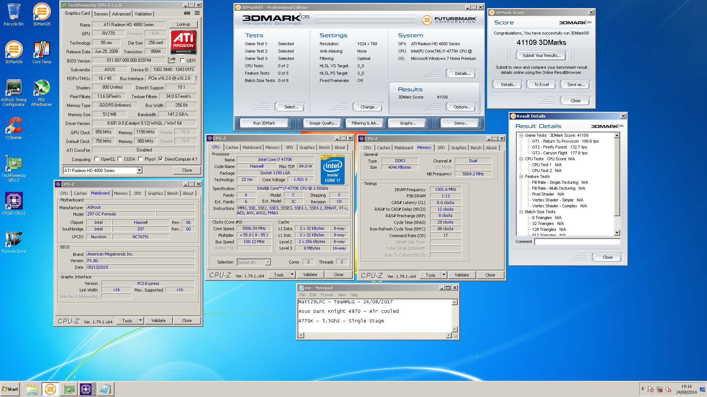Image resolution: width=707 pixels, height=397 pixels.
Task: Click the Image Quality button
Action: pos(323,123)
